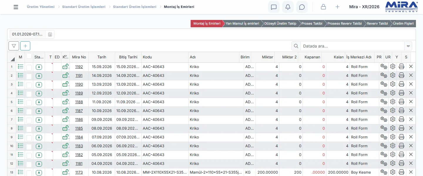Show notifications via the bell icon
Screen dimensions: 423x176
click(x=288, y=7)
